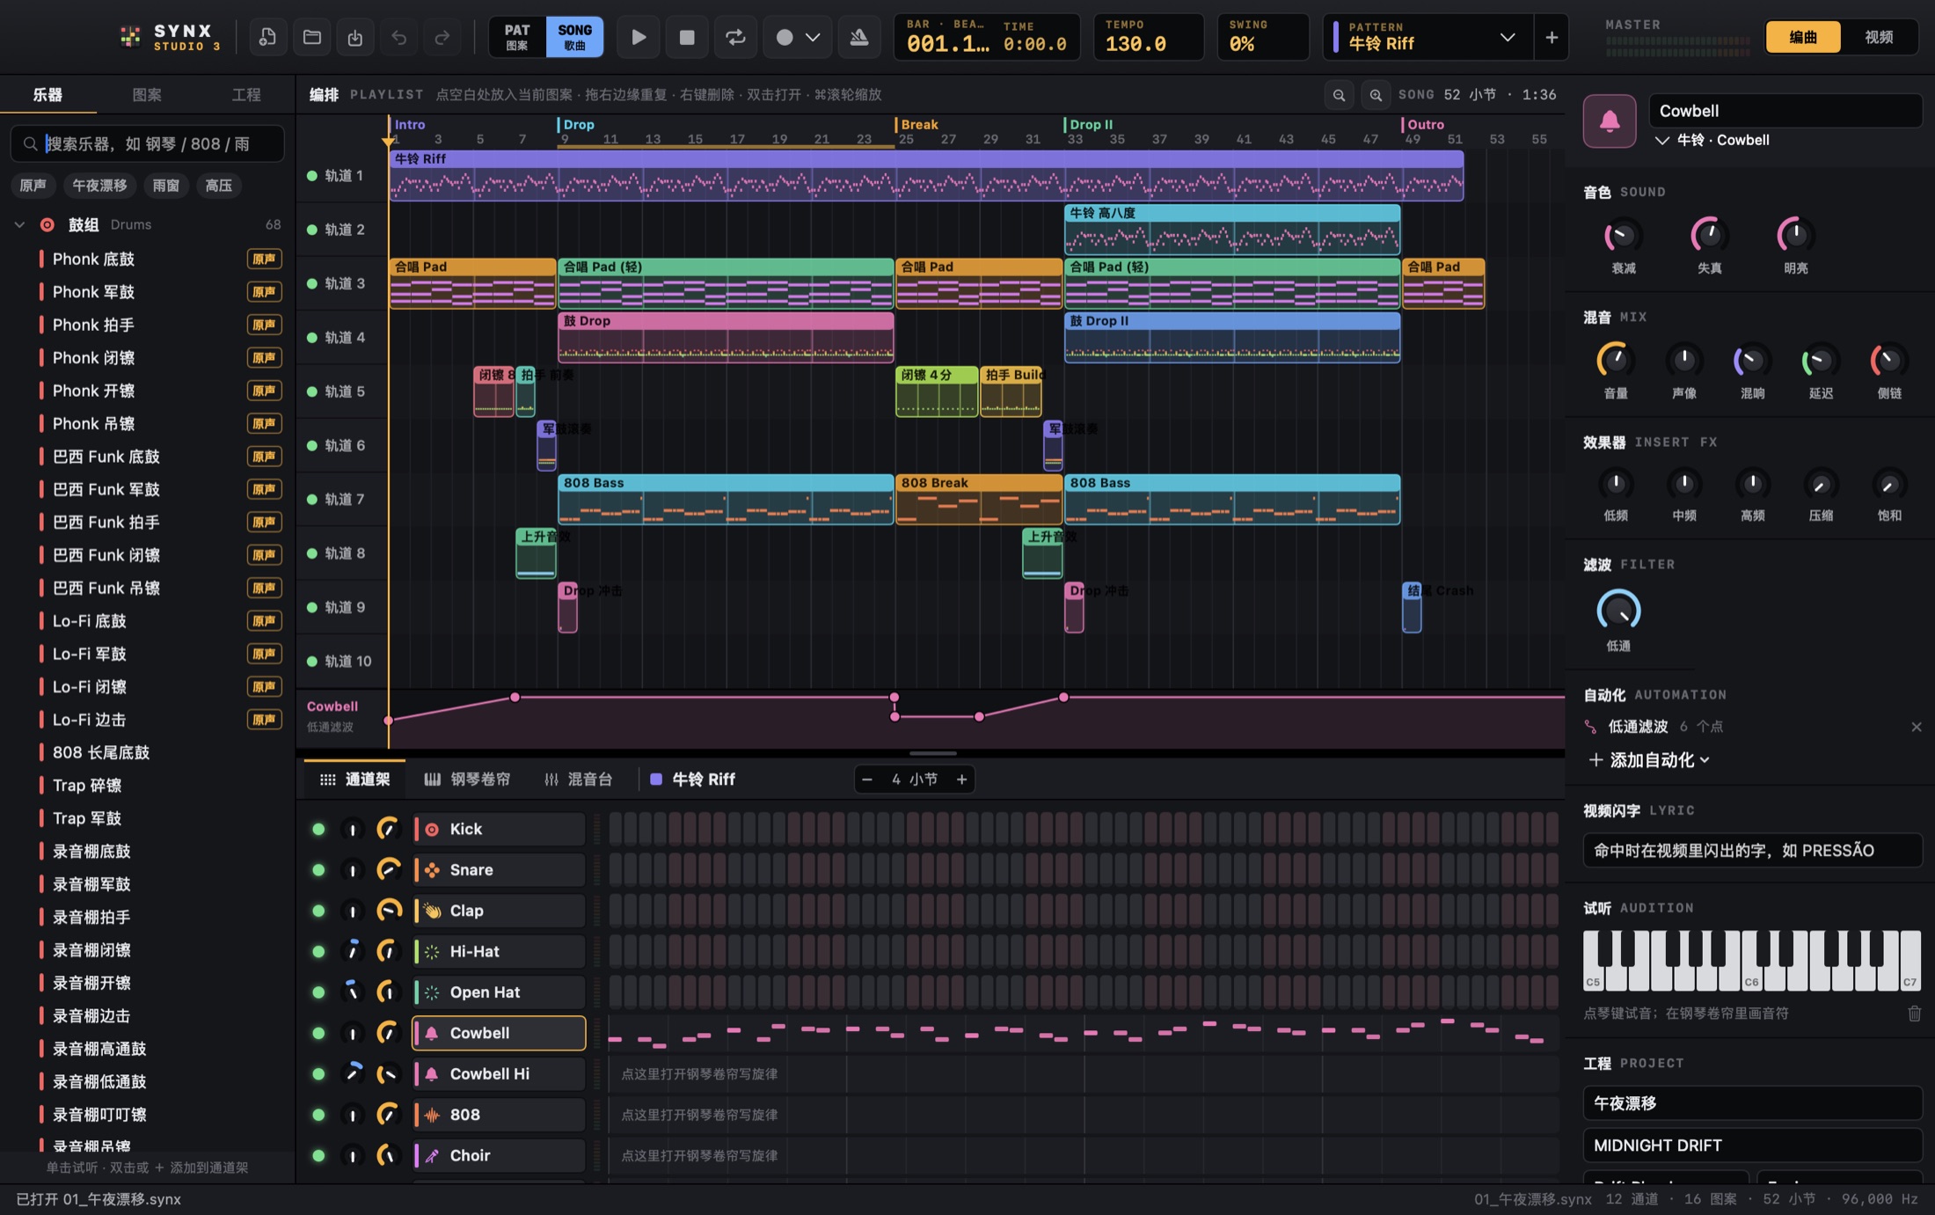Screen dimensions: 1935x1215
Task: Click the 失真 sound knob
Action: (x=1708, y=235)
